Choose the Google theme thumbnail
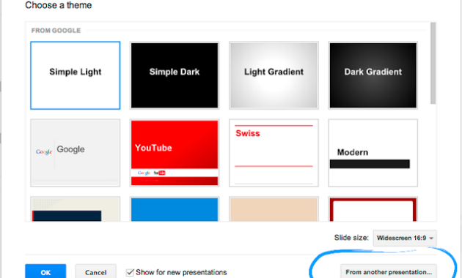This screenshot has height=278, width=462. [x=75, y=153]
